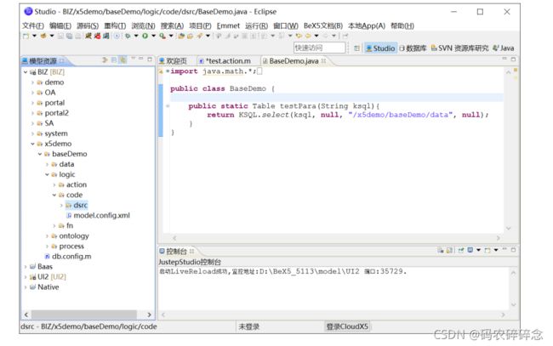Fold the testPara method in editor gutter
Screen dimensions: 553x346
tap(168, 105)
